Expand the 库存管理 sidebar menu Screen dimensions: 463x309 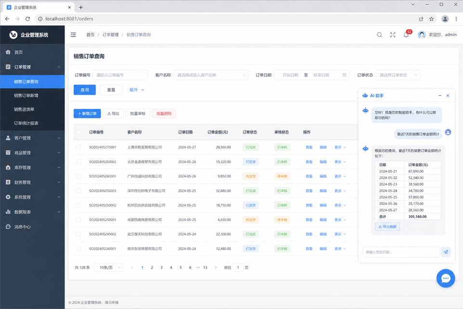click(32, 167)
